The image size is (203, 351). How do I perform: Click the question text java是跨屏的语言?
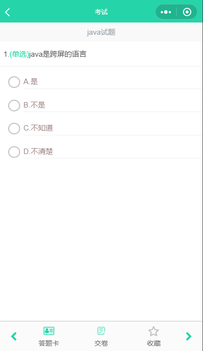pyautogui.click(x=58, y=54)
